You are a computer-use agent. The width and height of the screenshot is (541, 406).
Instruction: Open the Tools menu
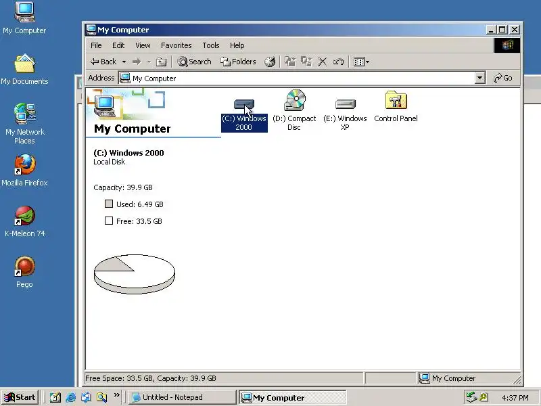[211, 45]
